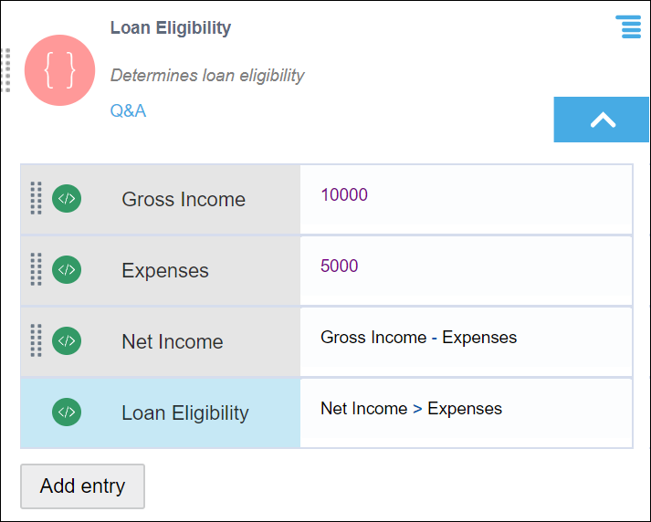Click the pink curly braces context icon
Image resolution: width=651 pixels, height=522 pixels.
(x=61, y=70)
